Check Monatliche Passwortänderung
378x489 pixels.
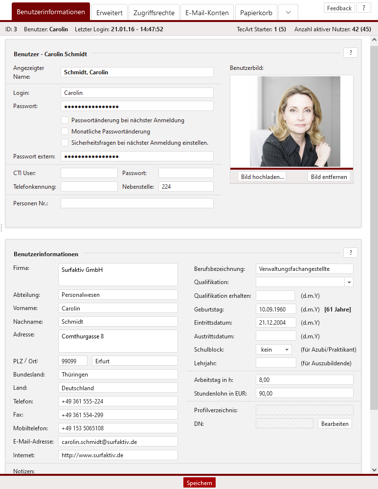point(65,131)
